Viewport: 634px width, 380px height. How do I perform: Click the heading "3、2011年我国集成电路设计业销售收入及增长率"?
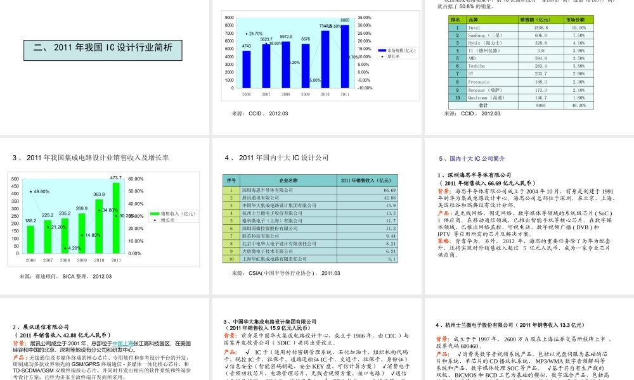coord(91,158)
